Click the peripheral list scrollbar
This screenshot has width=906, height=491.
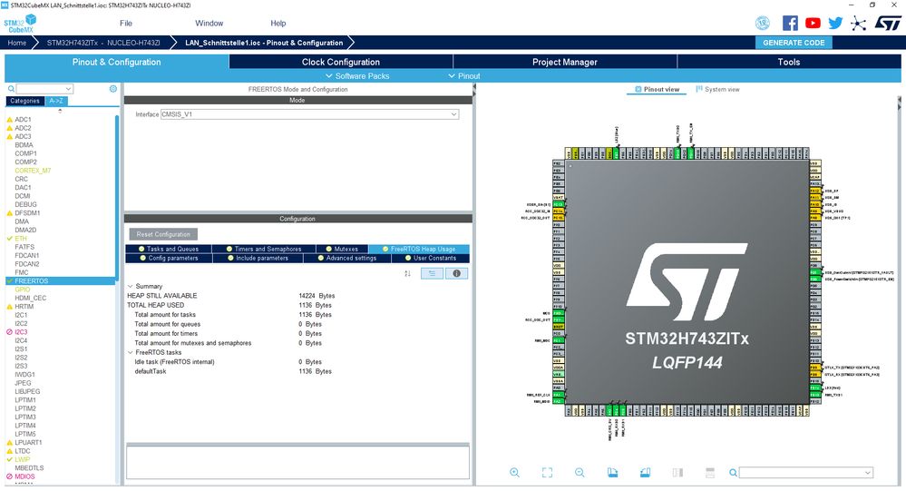(x=117, y=197)
